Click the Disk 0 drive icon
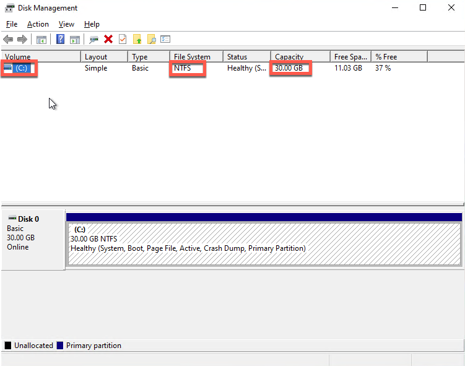The height and width of the screenshot is (366, 465). tap(12, 218)
